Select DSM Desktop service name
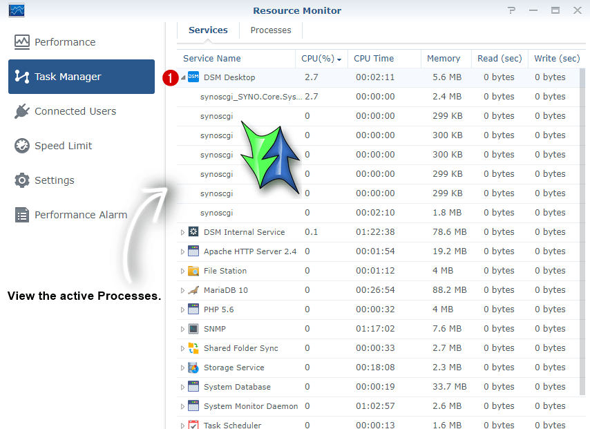The width and height of the screenshot is (590, 429). pyautogui.click(x=229, y=77)
